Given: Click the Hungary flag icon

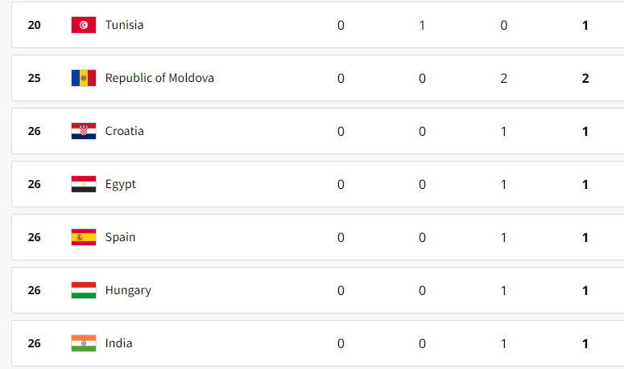Looking at the screenshot, I should (x=84, y=290).
